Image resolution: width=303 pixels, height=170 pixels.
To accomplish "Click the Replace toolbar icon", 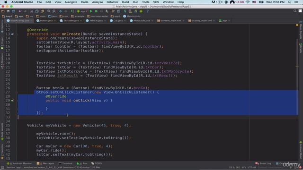I will [54, 11].
